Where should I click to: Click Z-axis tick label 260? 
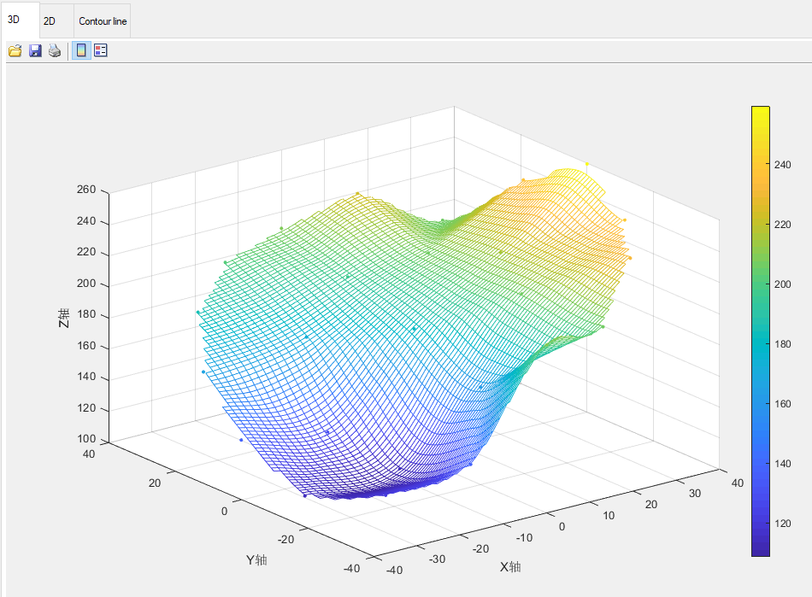(86, 190)
